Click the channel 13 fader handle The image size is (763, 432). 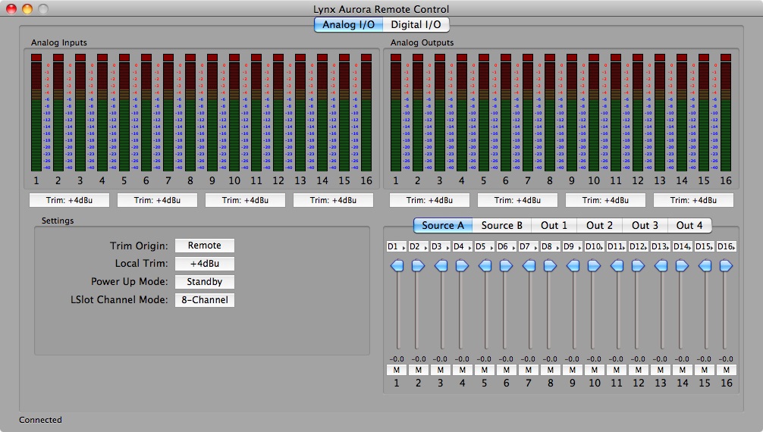(661, 265)
